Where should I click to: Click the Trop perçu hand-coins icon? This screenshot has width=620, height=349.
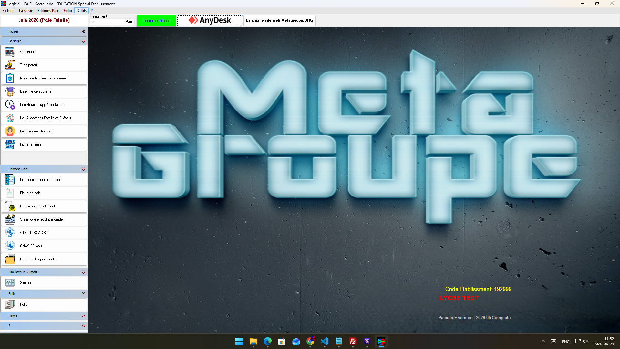coord(10,65)
